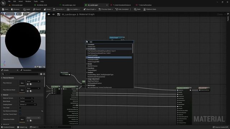Browse to Phys Material Mask asset folder
This screenshot has height=129, width=230.
click(31, 91)
